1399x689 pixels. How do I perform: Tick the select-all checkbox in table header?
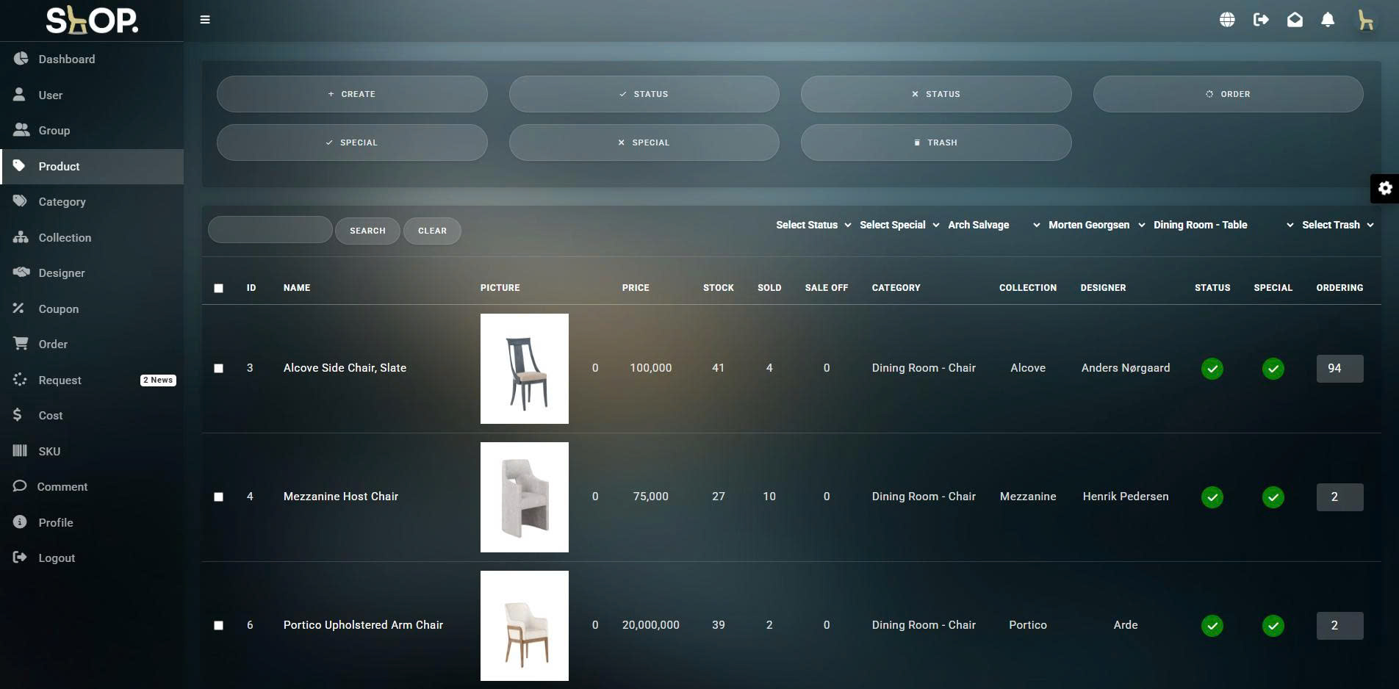coord(218,288)
